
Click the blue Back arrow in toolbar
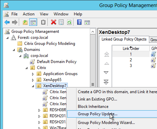(7, 22)
